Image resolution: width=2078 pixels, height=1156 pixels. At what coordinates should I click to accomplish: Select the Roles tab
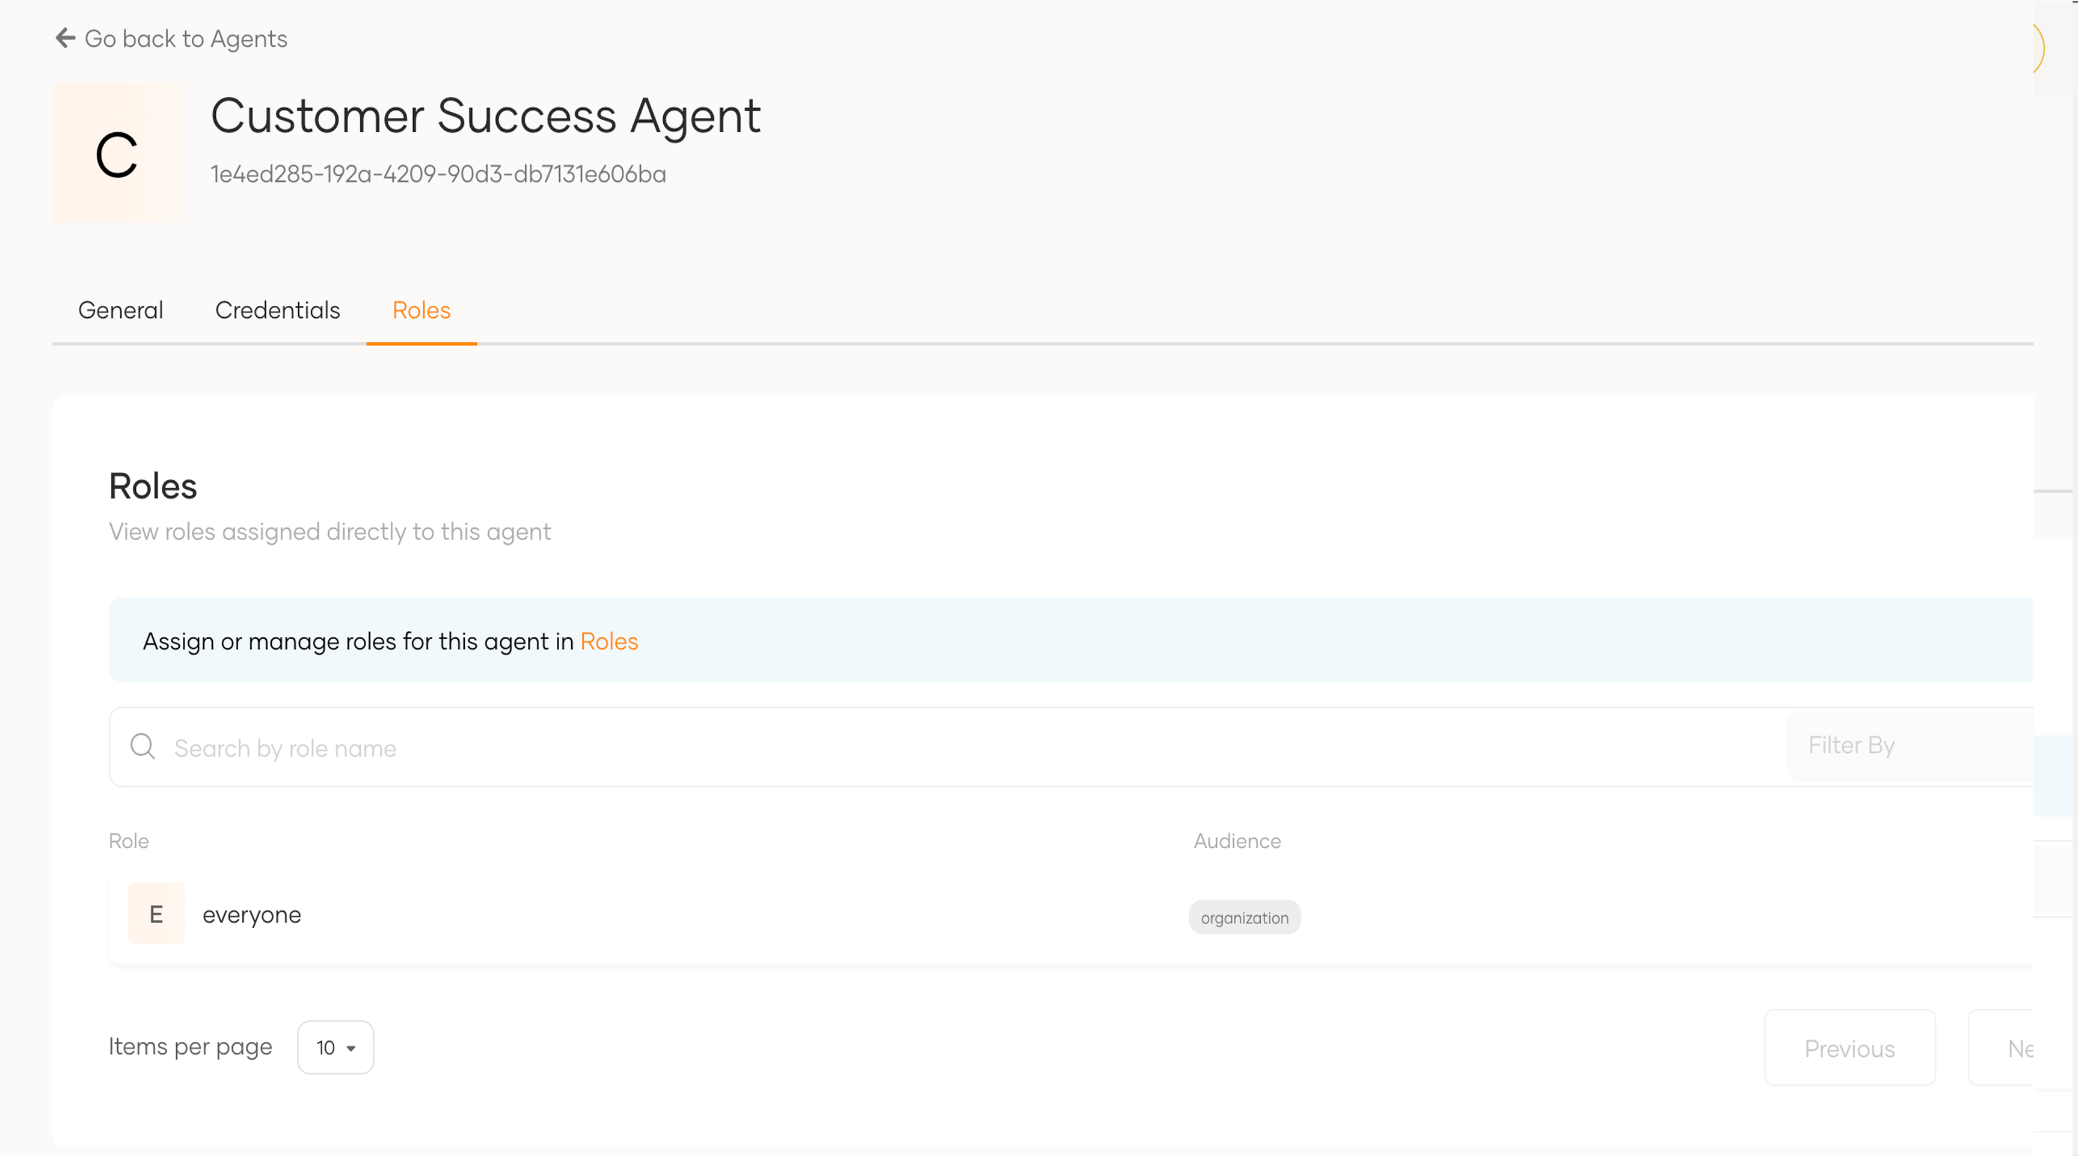420,309
